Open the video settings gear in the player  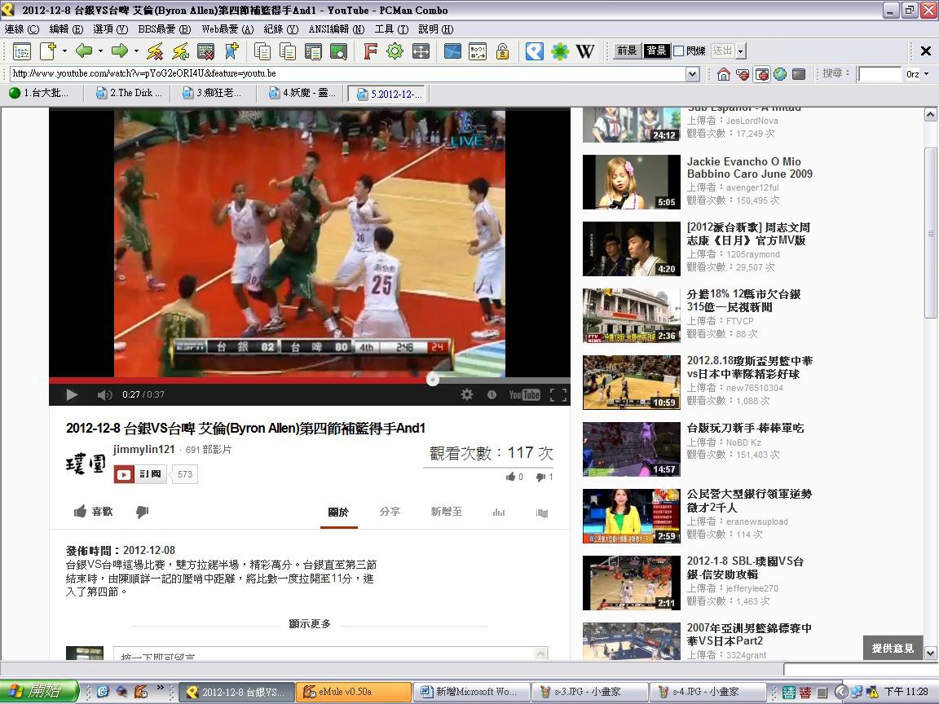(466, 394)
